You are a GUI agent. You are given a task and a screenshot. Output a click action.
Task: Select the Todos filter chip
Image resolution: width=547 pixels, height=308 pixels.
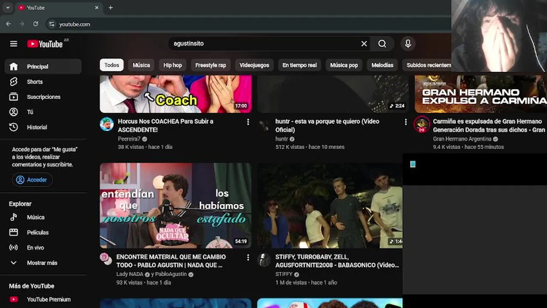pos(112,65)
